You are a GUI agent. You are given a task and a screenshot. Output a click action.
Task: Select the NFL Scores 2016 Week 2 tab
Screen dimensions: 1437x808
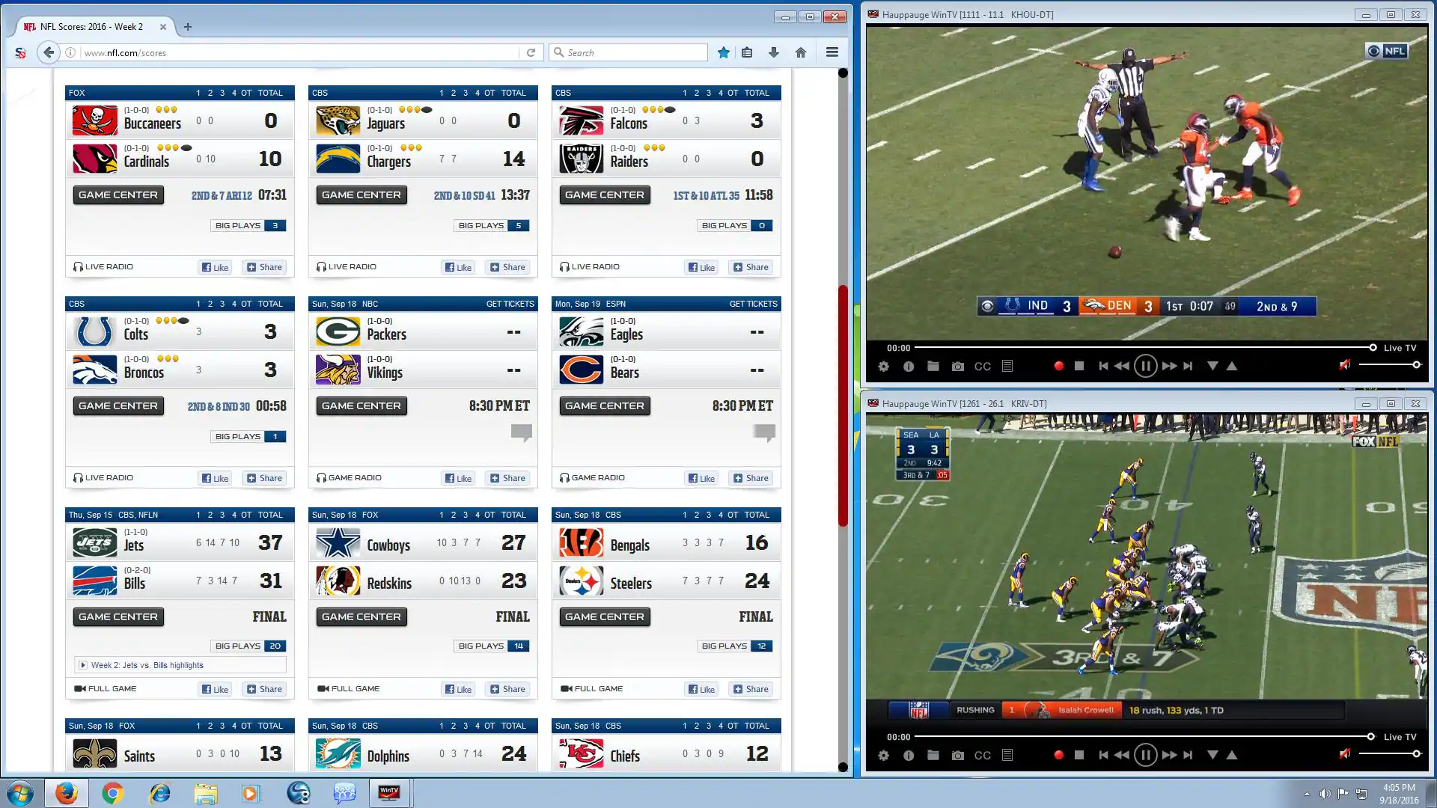pyautogui.click(x=91, y=27)
